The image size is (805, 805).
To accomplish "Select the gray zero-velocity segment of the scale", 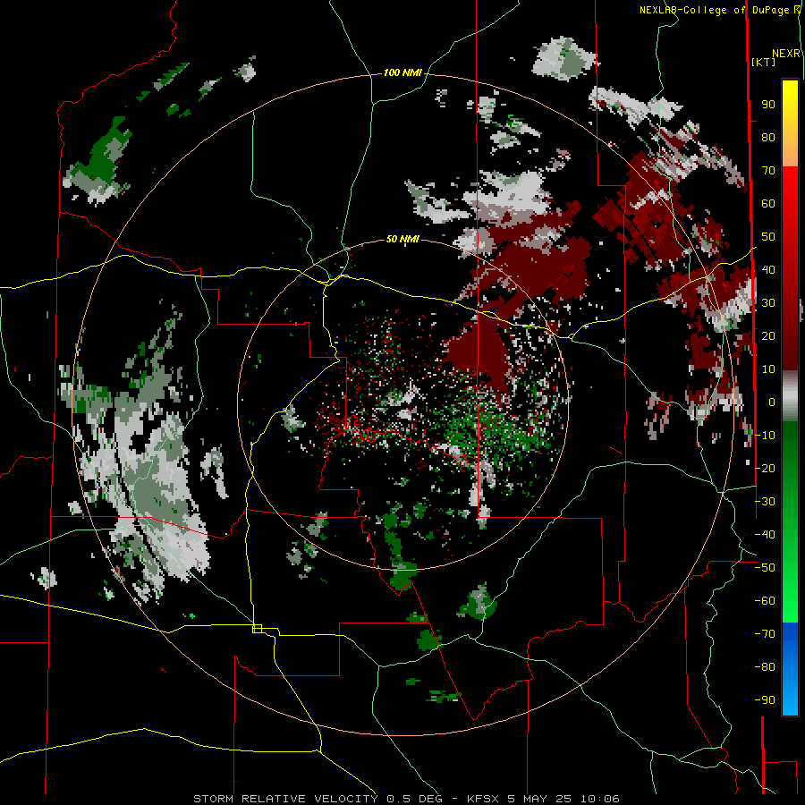I will point(790,396).
